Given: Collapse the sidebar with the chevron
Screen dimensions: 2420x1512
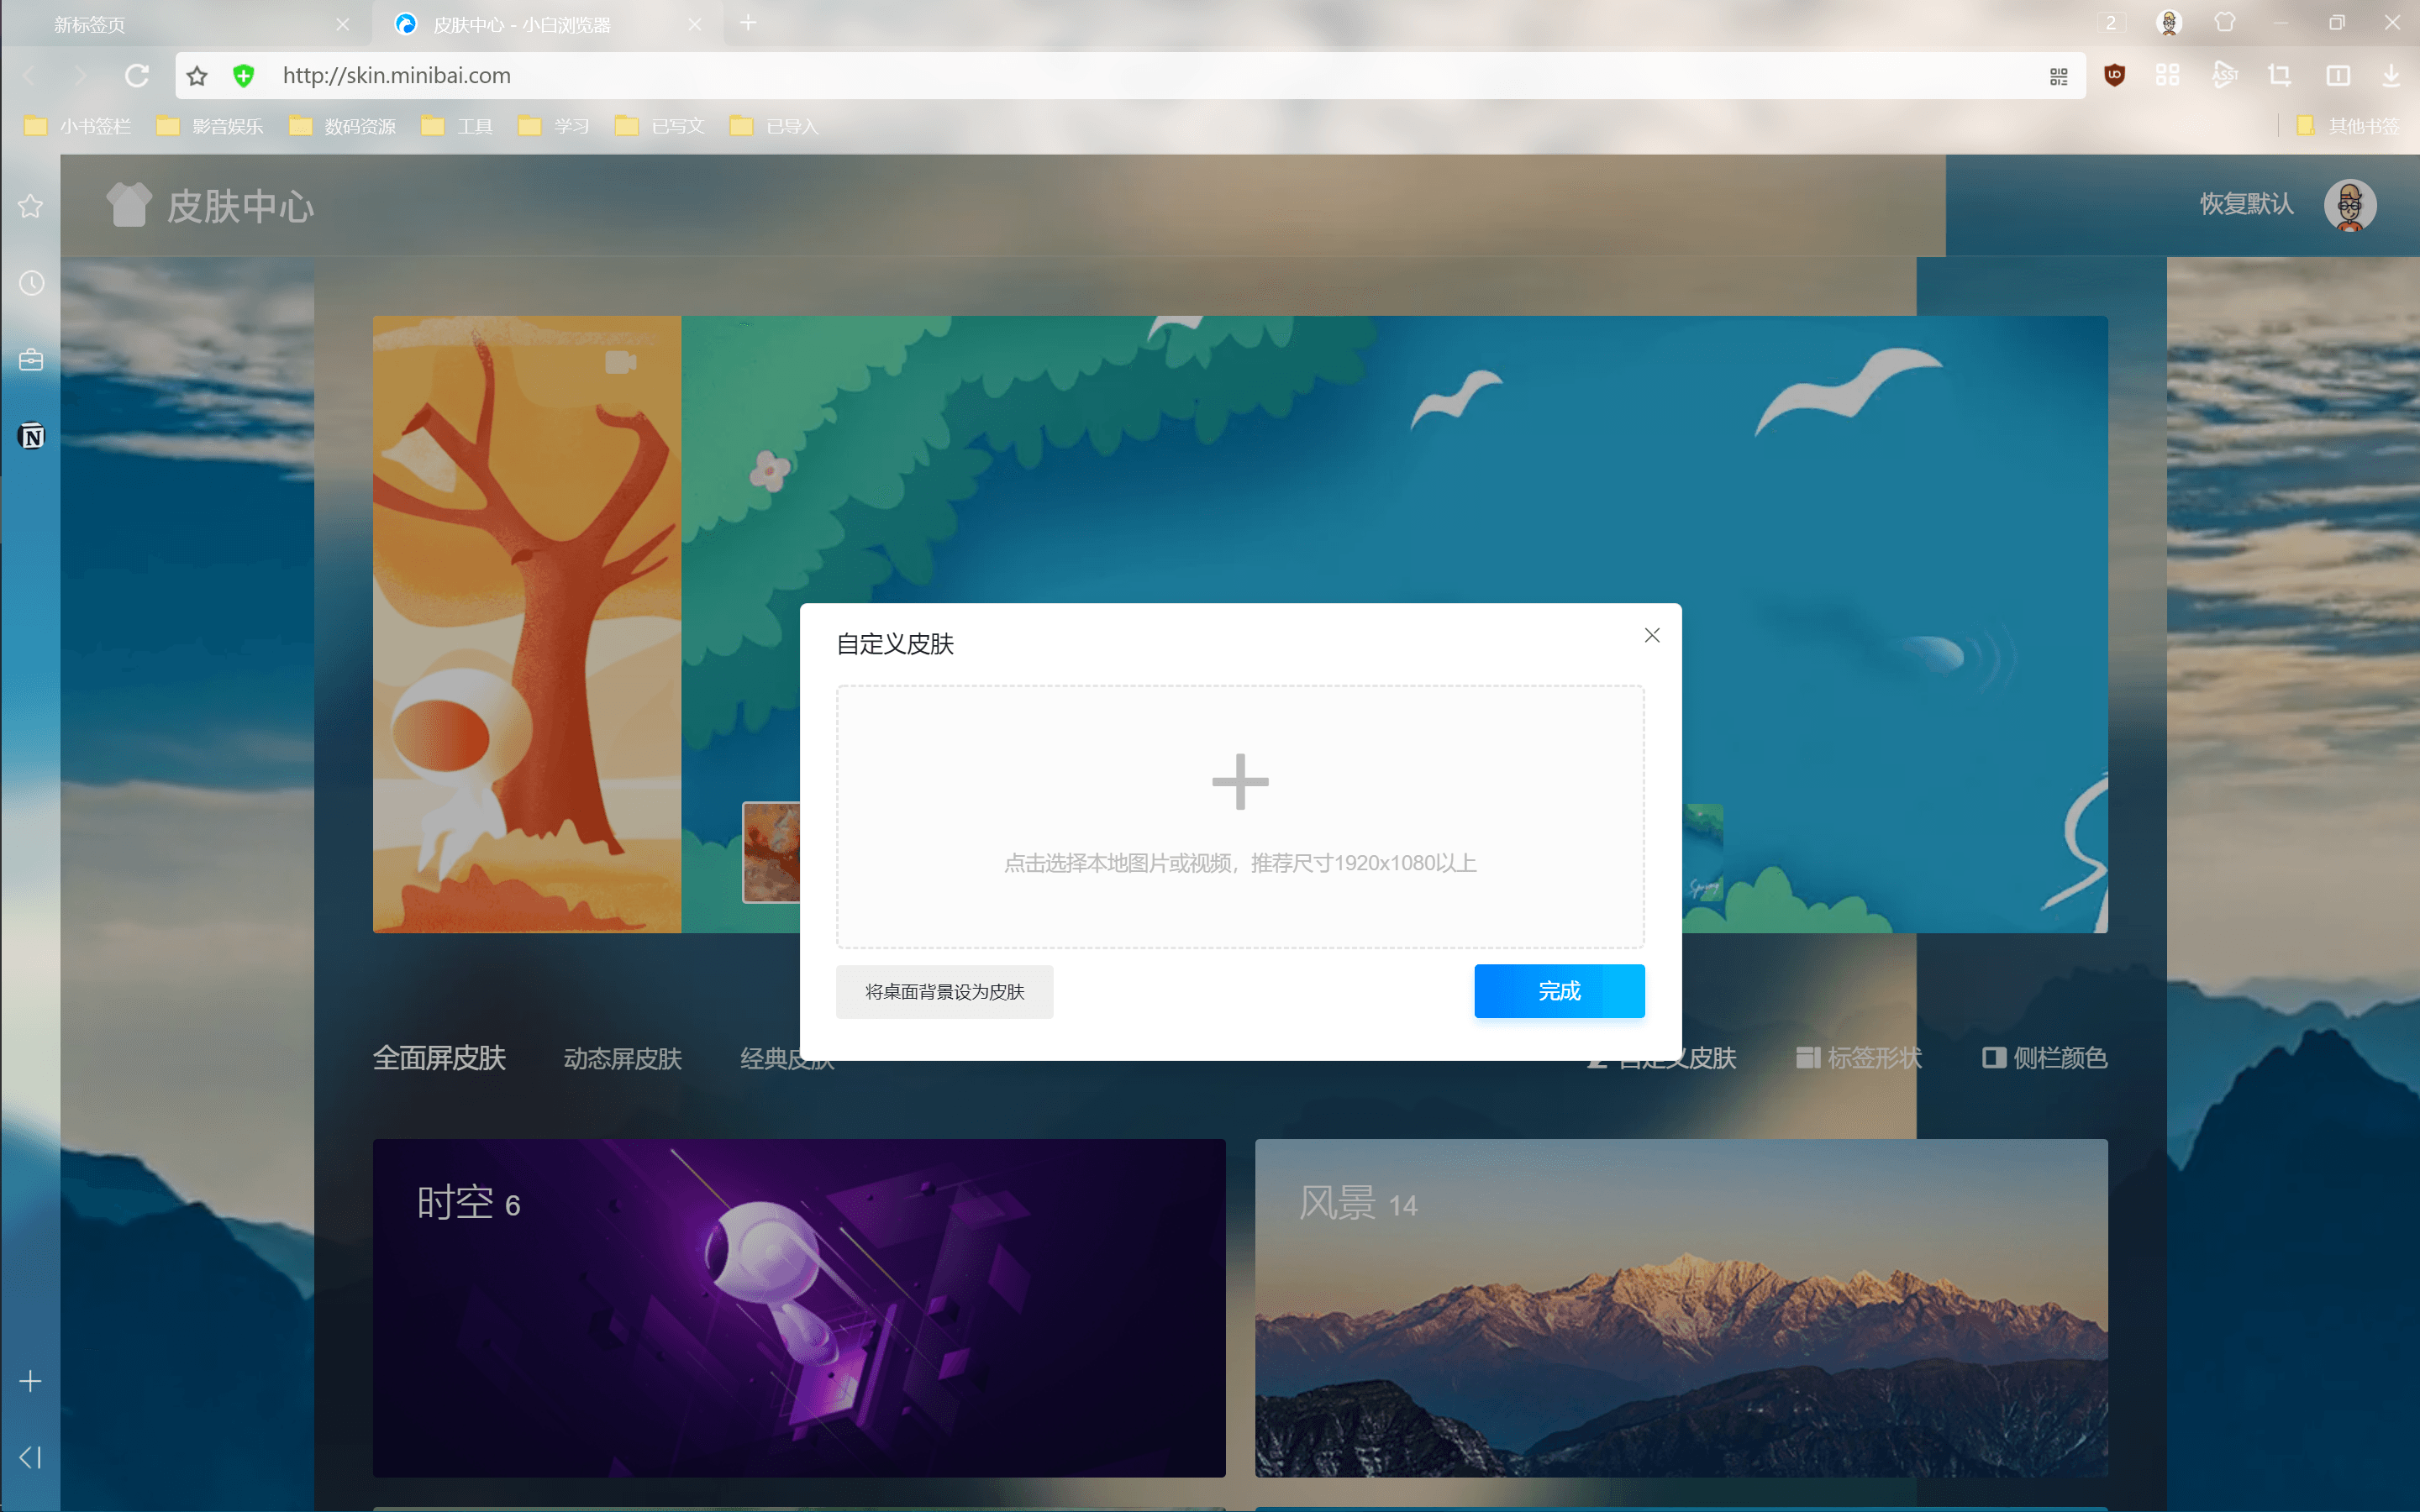Looking at the screenshot, I should [30, 1458].
